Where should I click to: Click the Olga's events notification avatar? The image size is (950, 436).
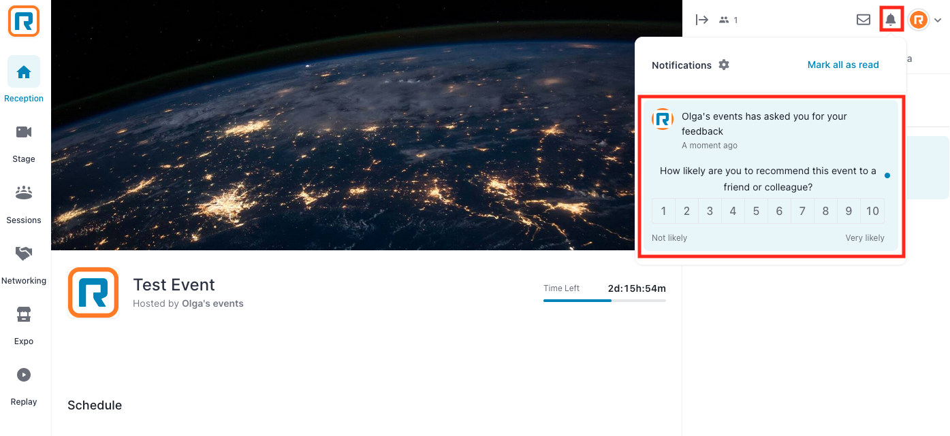pos(663,119)
